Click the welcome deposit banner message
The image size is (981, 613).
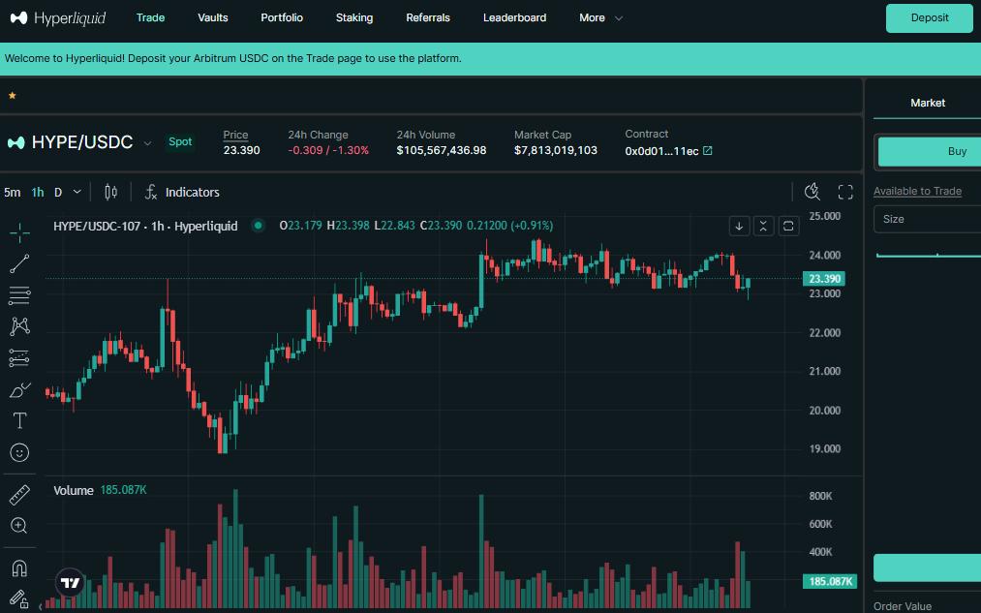tap(232, 58)
